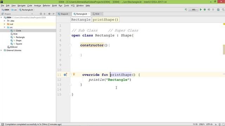Click the 11:19 cursor position indicator
The image size is (225, 126).
(195, 124)
